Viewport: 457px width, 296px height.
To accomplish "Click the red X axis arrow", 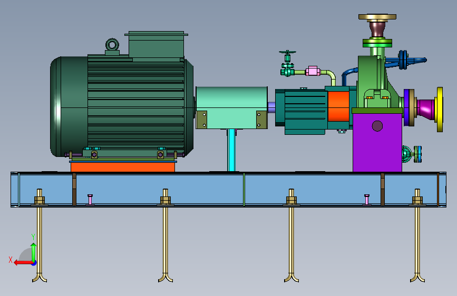I will coord(23,263).
